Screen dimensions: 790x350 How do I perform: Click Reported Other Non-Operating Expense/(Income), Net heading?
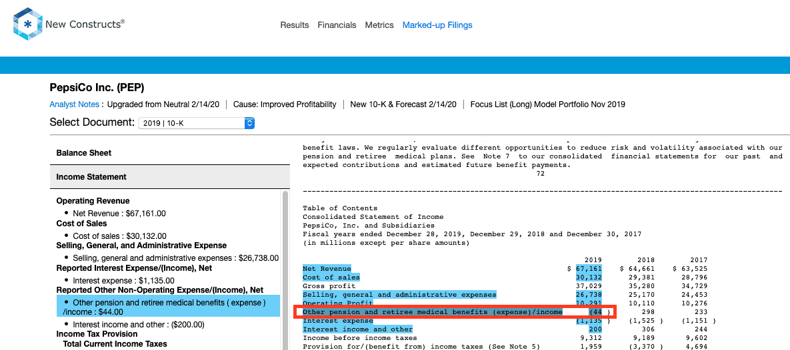tap(160, 290)
